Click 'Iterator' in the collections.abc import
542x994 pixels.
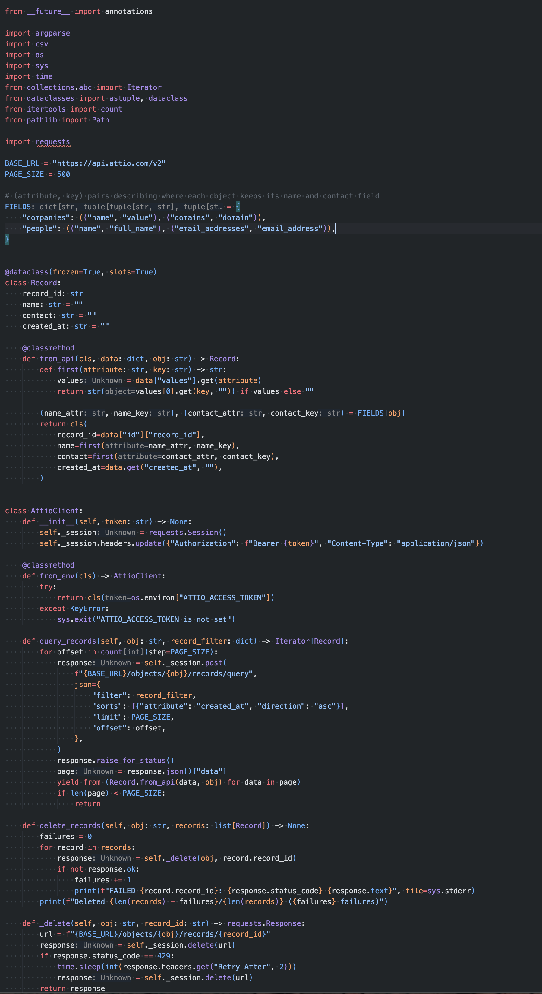(x=144, y=87)
